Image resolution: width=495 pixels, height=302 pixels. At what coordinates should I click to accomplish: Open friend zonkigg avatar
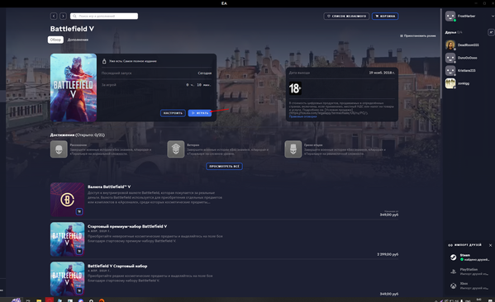click(450, 83)
